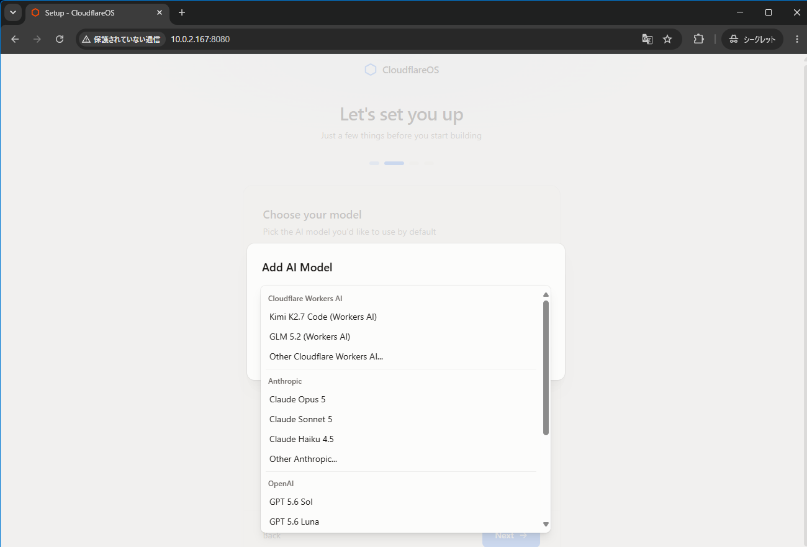The height and width of the screenshot is (547, 807).
Task: Choose Other Cloudflare Workers AI... option
Action: pos(401,356)
